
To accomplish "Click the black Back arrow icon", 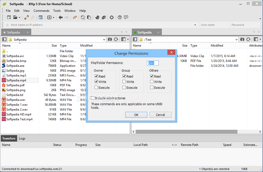I will point(61,17).
